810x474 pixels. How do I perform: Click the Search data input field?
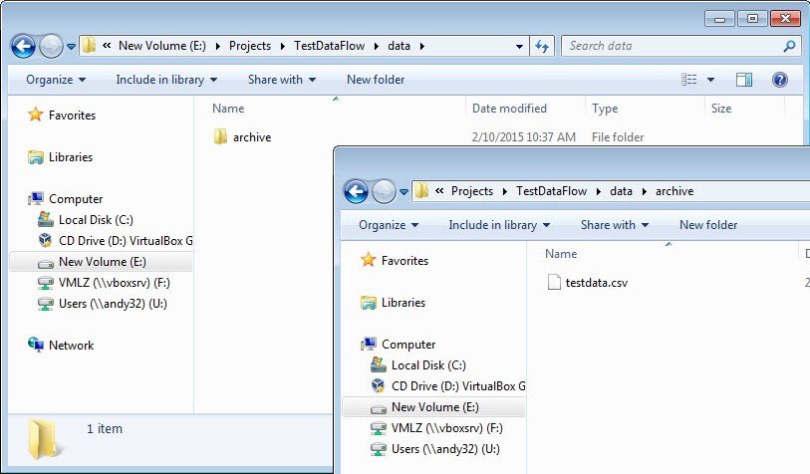pos(672,46)
